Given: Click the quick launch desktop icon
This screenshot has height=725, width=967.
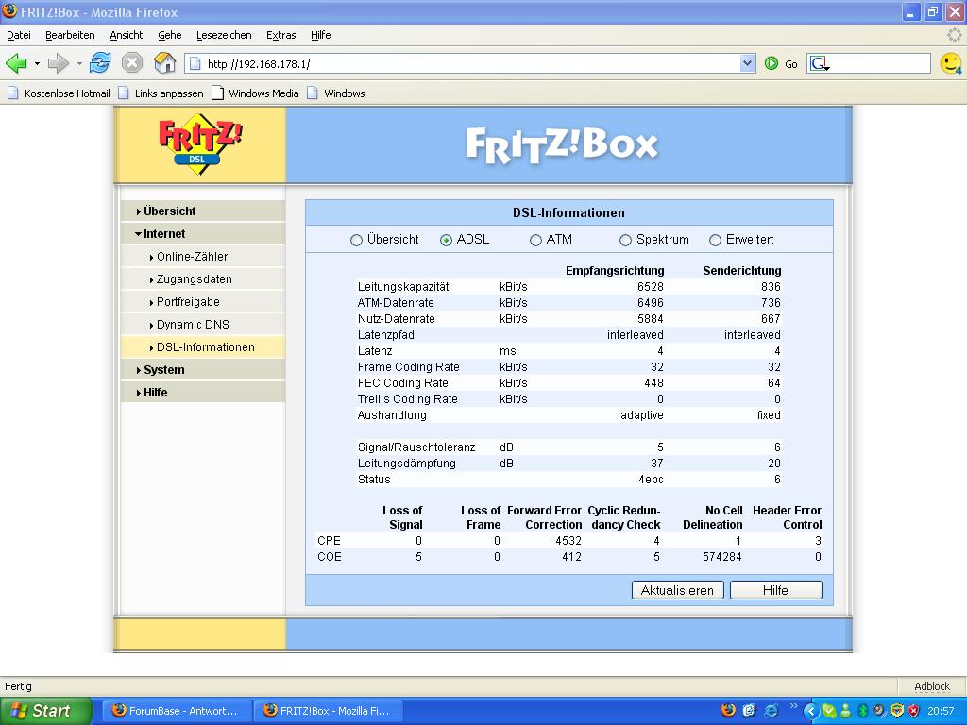Looking at the screenshot, I should click(x=749, y=711).
